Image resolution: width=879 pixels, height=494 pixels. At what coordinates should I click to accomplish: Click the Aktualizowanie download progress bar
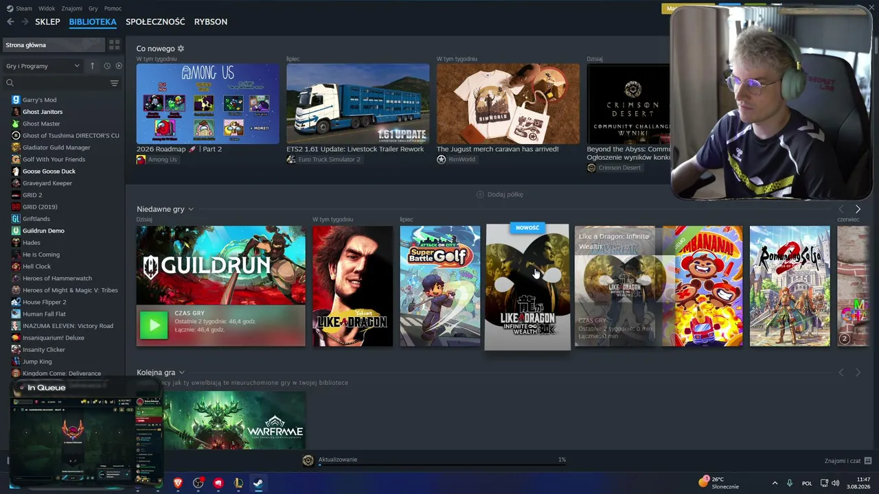point(442,464)
